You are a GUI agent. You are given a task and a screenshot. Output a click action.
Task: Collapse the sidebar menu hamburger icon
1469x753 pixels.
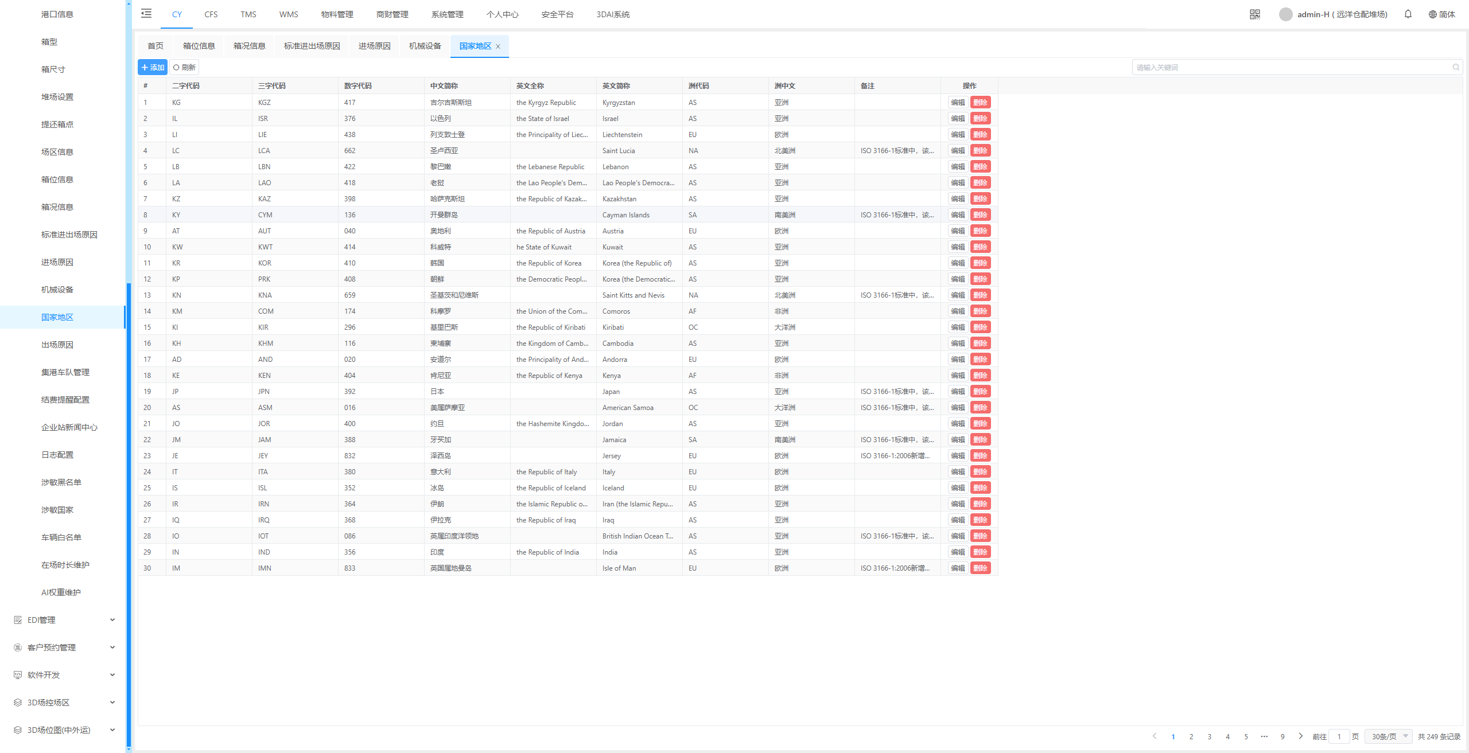[x=146, y=14]
